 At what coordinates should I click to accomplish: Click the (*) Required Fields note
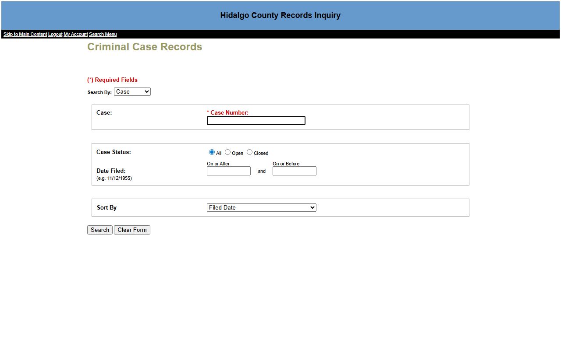pos(112,80)
